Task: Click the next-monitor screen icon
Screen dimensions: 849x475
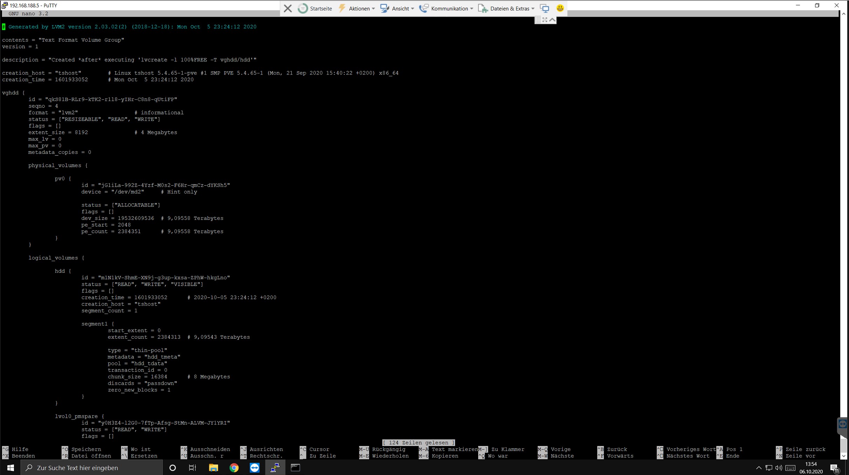Action: 545,8
